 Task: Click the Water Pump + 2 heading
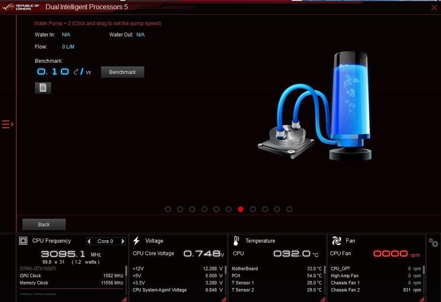(x=98, y=23)
